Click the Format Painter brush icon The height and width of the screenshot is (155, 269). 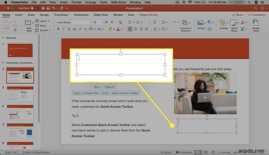click(x=15, y=30)
